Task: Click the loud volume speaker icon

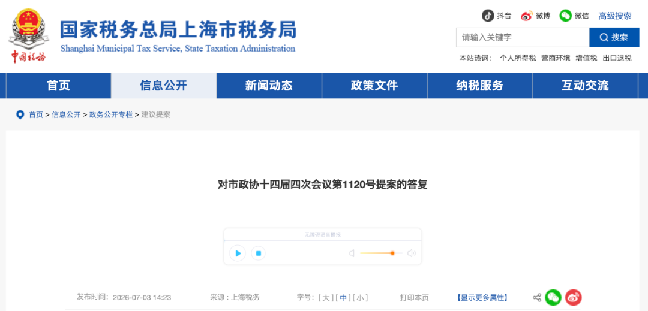Action: coord(411,253)
